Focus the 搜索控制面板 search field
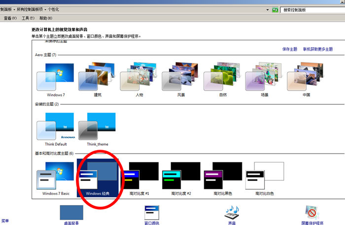345x225 pixels. coord(313,10)
